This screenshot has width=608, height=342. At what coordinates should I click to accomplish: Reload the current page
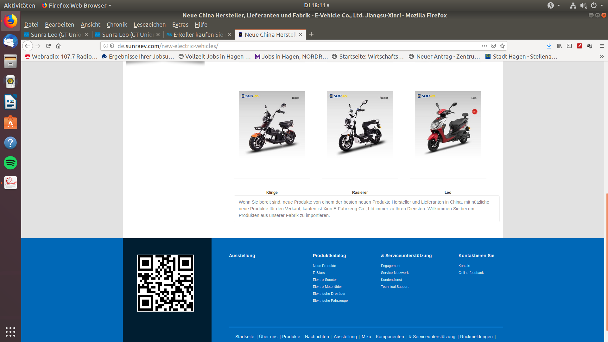click(x=48, y=46)
